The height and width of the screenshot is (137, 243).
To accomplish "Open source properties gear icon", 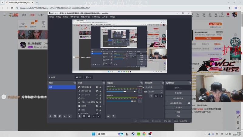I will pos(89,116).
